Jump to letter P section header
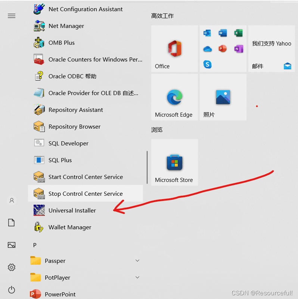 tap(35, 245)
